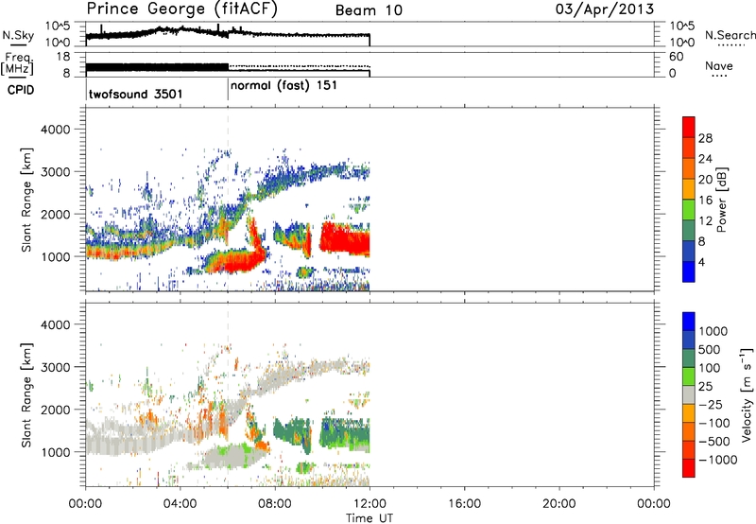Click the 'normal (fast) 151' CPID text
This screenshot has width=756, height=524.
tap(283, 86)
